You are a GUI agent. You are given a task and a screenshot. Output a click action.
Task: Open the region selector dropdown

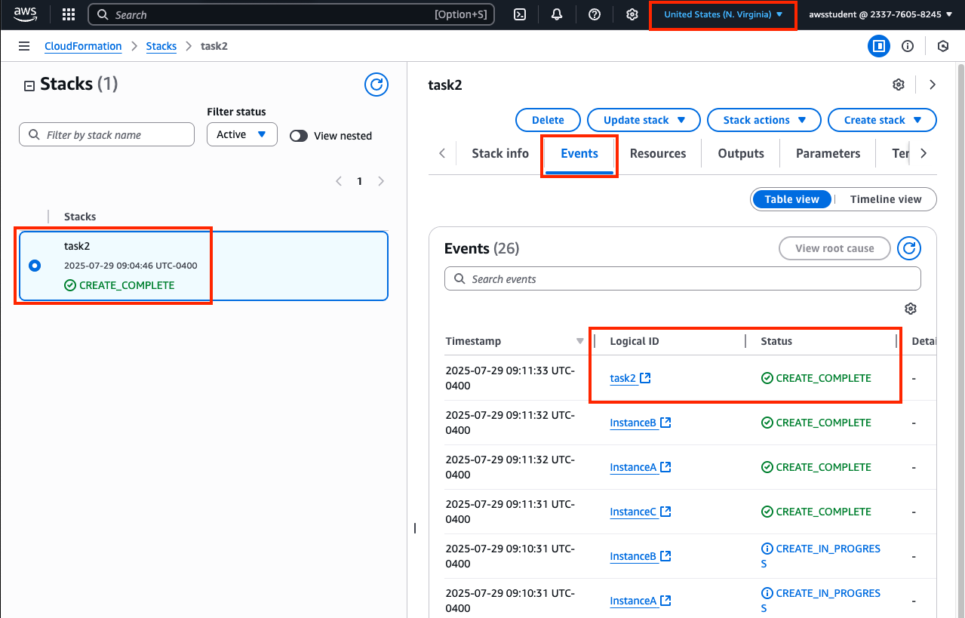[723, 14]
